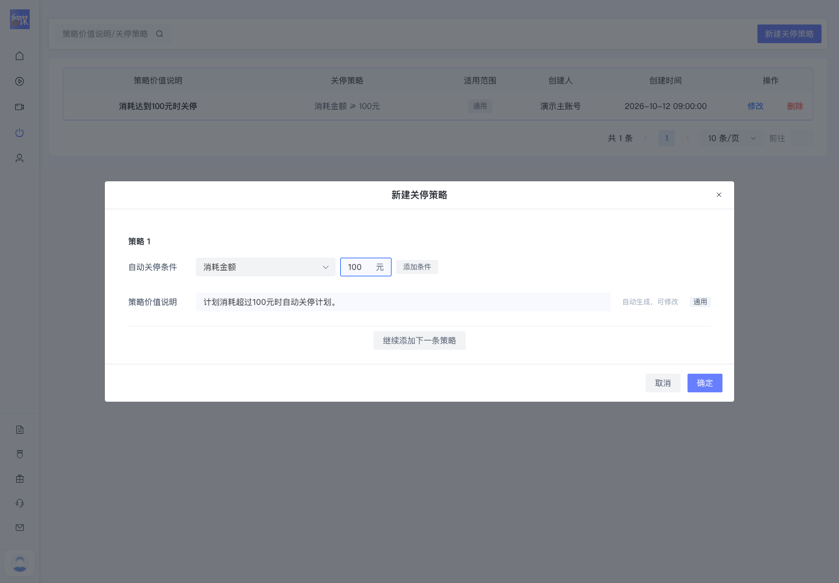Image resolution: width=839 pixels, height=583 pixels.
Task: Click the 前往 page jump input
Action: click(x=801, y=138)
